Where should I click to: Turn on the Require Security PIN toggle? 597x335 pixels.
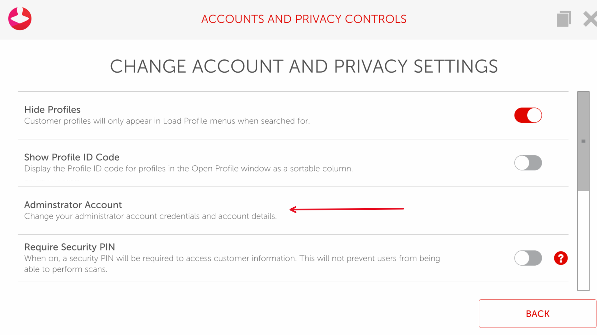point(528,258)
